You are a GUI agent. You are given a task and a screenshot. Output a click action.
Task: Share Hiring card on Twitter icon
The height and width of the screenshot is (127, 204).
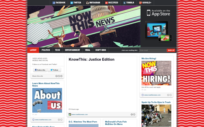point(171,95)
